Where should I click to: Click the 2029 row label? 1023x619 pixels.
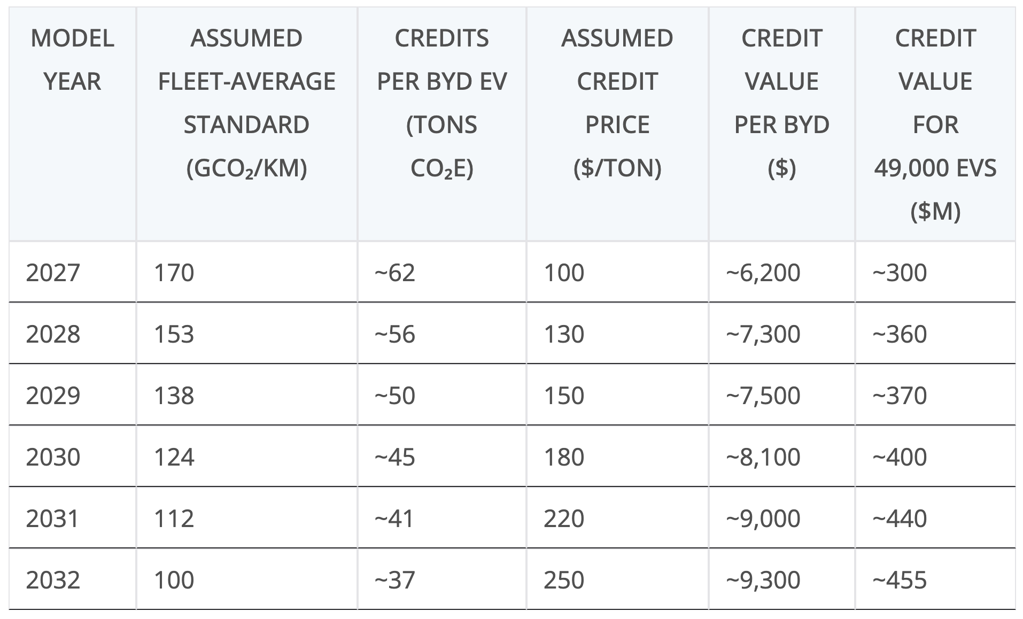[53, 396]
